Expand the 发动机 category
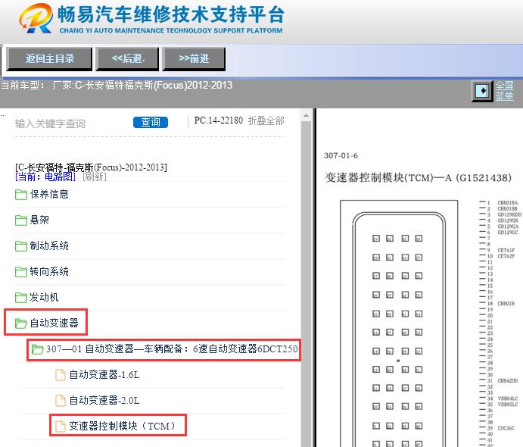The image size is (523, 447). coord(44,297)
